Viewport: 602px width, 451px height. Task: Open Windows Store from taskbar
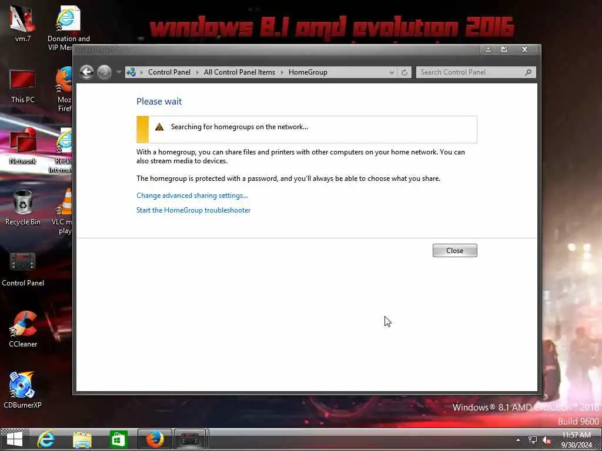click(118, 439)
